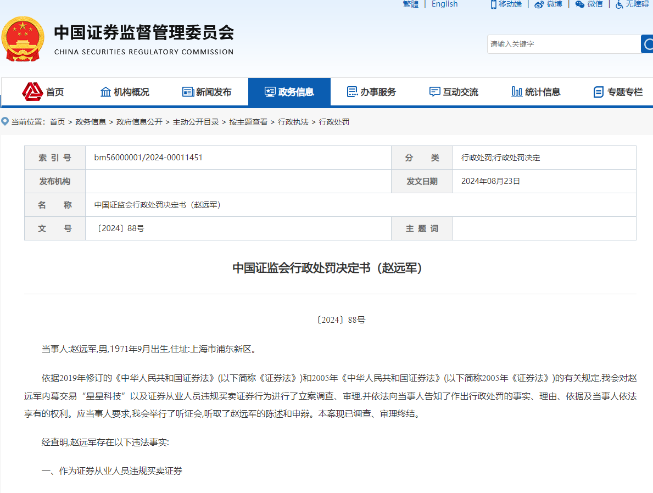The height and width of the screenshot is (493, 653).
Task: Switch to traditional Chinese (繁體)
Action: (410, 4)
